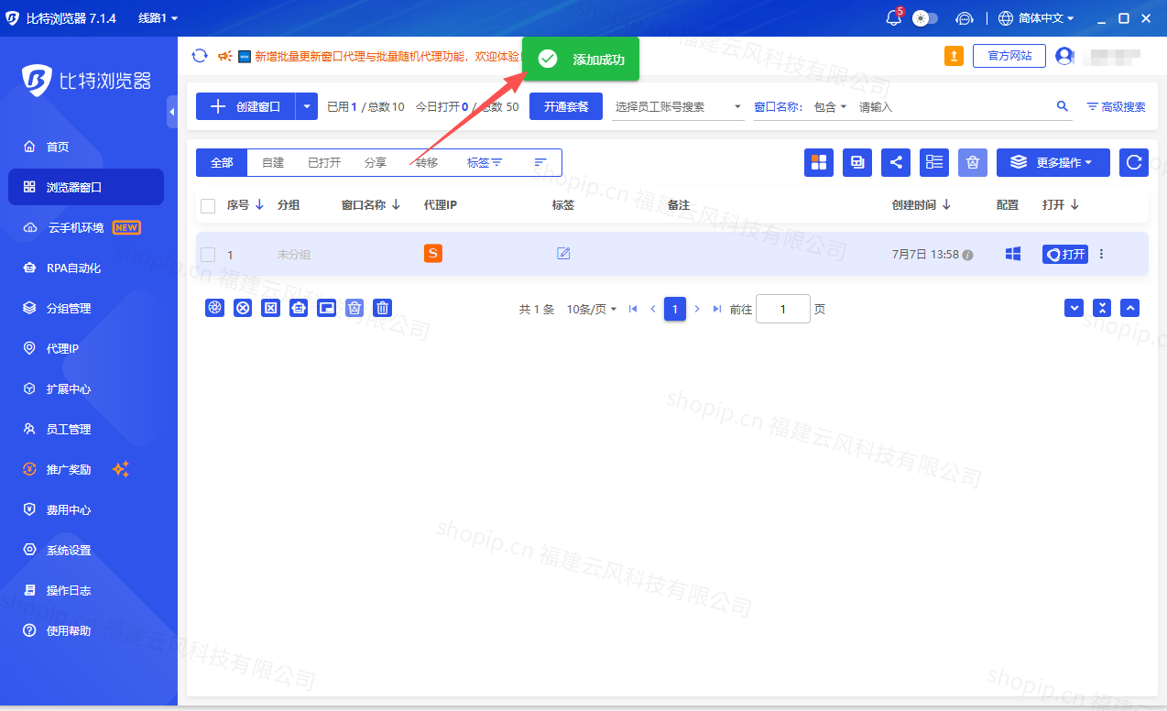Collapse the left sidebar arrow
The image size is (1167, 711).
172,112
